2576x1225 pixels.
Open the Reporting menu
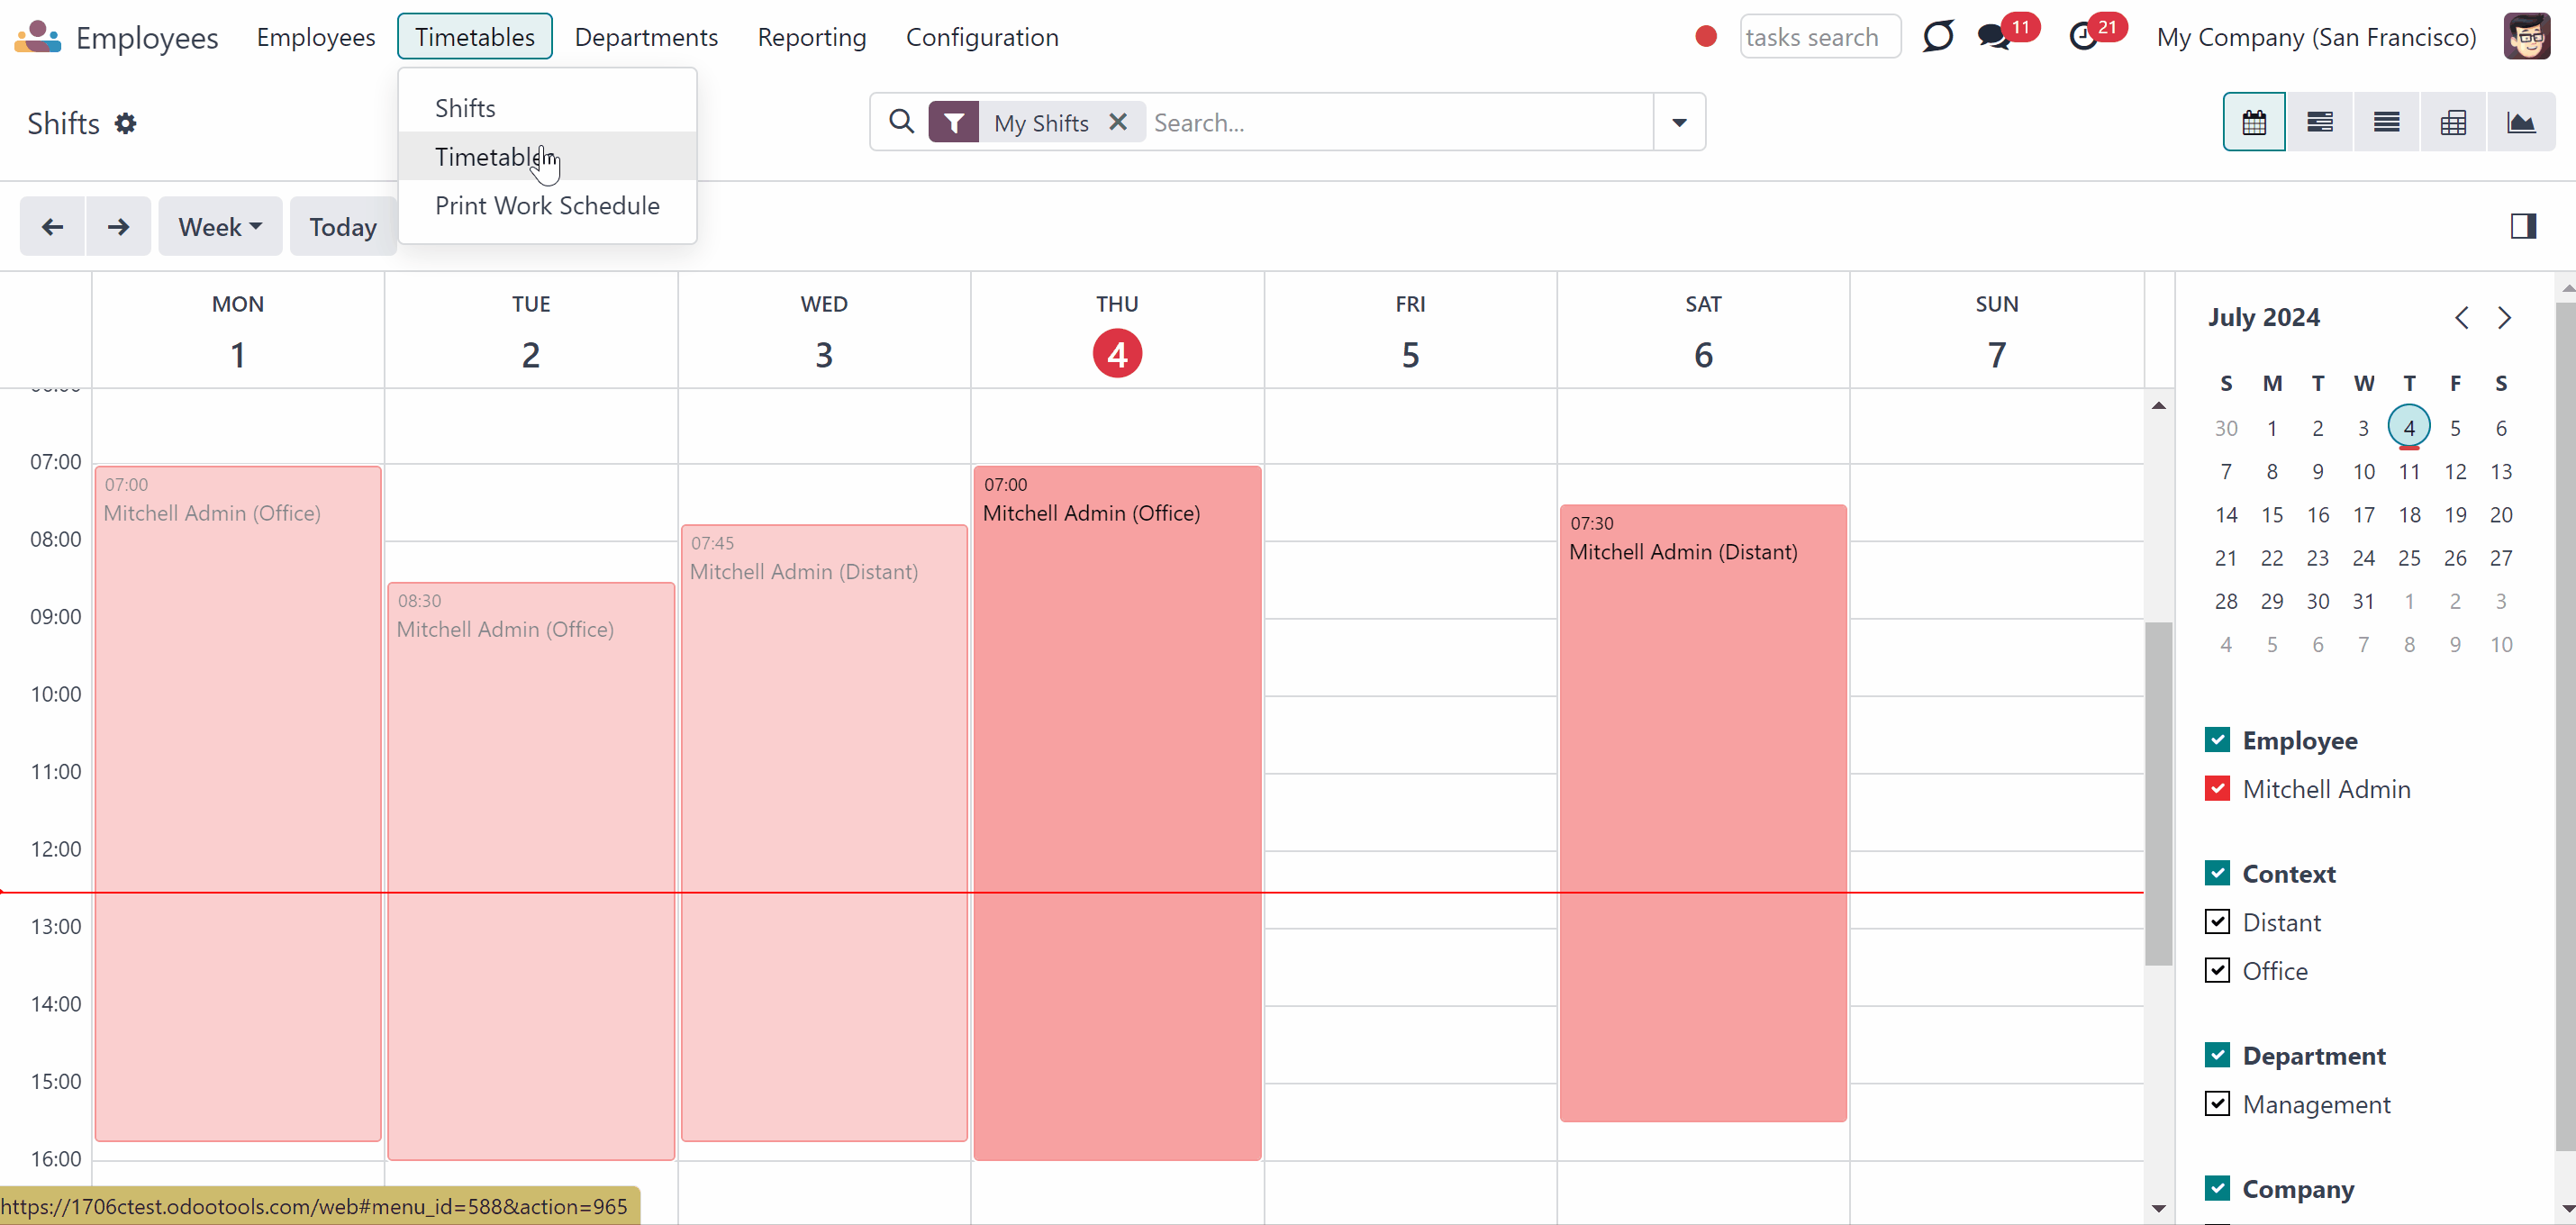[x=811, y=37]
